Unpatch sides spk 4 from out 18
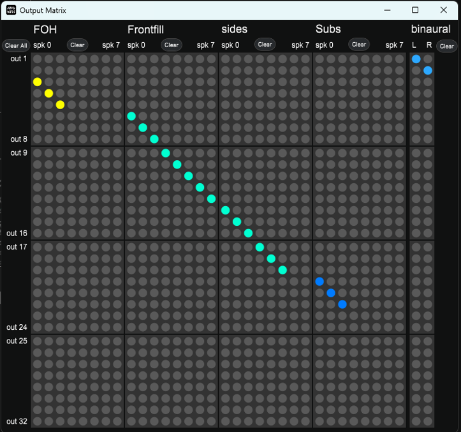Screen dimensions: 461x432 [x=271, y=258]
